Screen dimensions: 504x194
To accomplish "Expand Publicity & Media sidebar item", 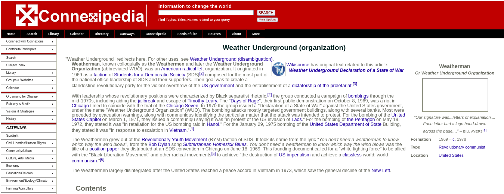I will pyautogui.click(x=29, y=104).
